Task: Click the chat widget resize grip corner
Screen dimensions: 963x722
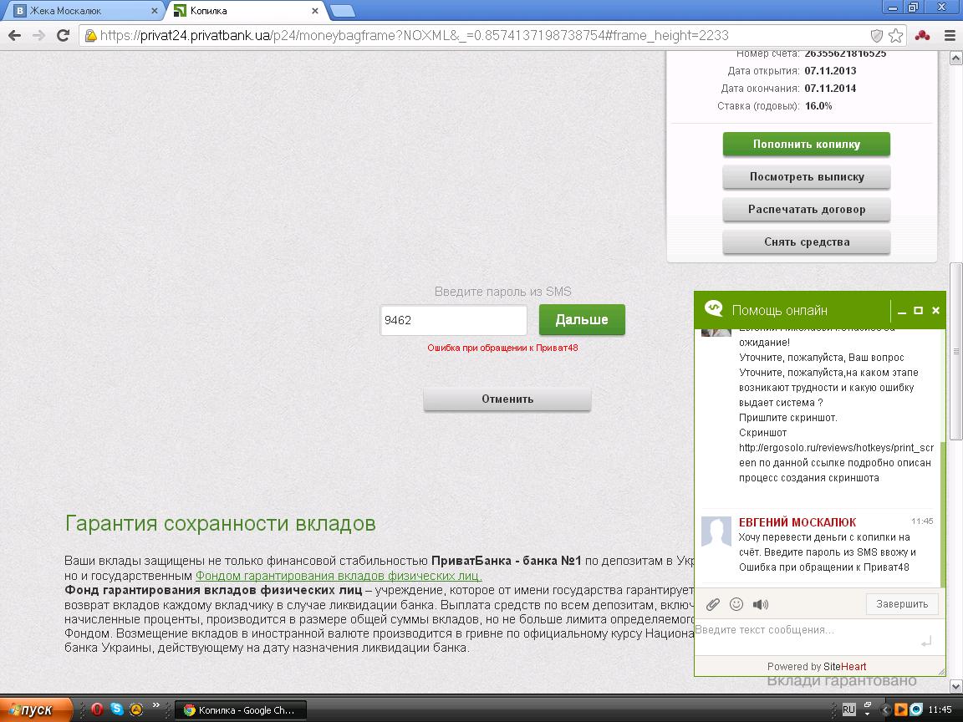Action: (940, 671)
